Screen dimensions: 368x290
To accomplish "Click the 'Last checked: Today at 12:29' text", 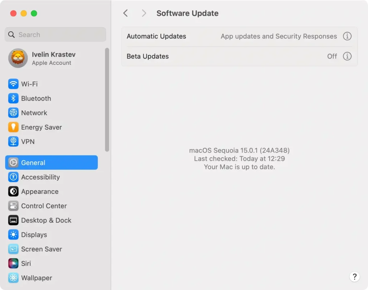I will point(239,159).
